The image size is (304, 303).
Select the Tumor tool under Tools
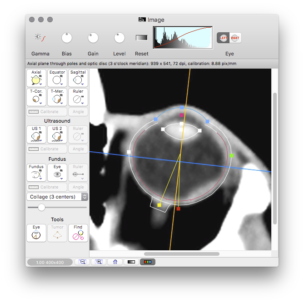point(57,233)
